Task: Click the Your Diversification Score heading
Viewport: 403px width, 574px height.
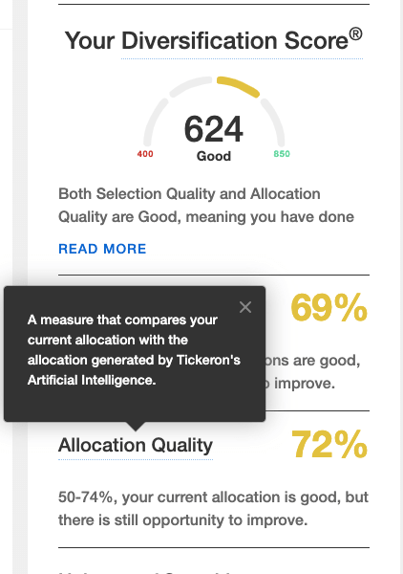Action: coord(213,40)
